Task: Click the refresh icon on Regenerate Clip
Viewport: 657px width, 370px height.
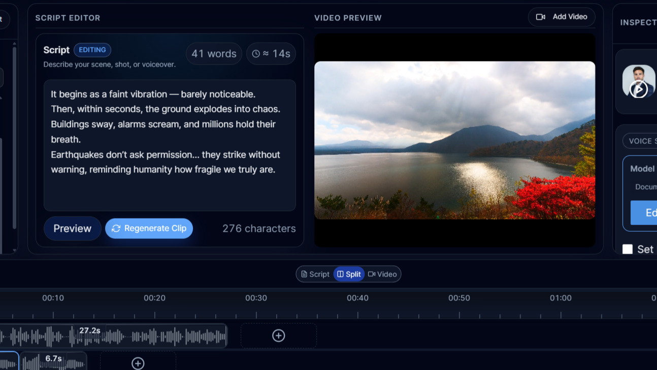Action: click(x=116, y=229)
